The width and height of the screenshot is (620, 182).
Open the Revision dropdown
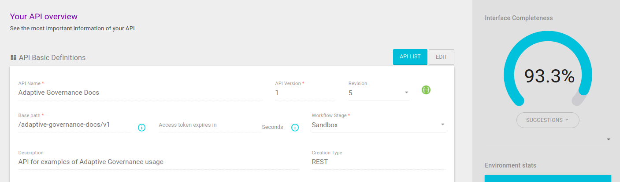(406, 93)
